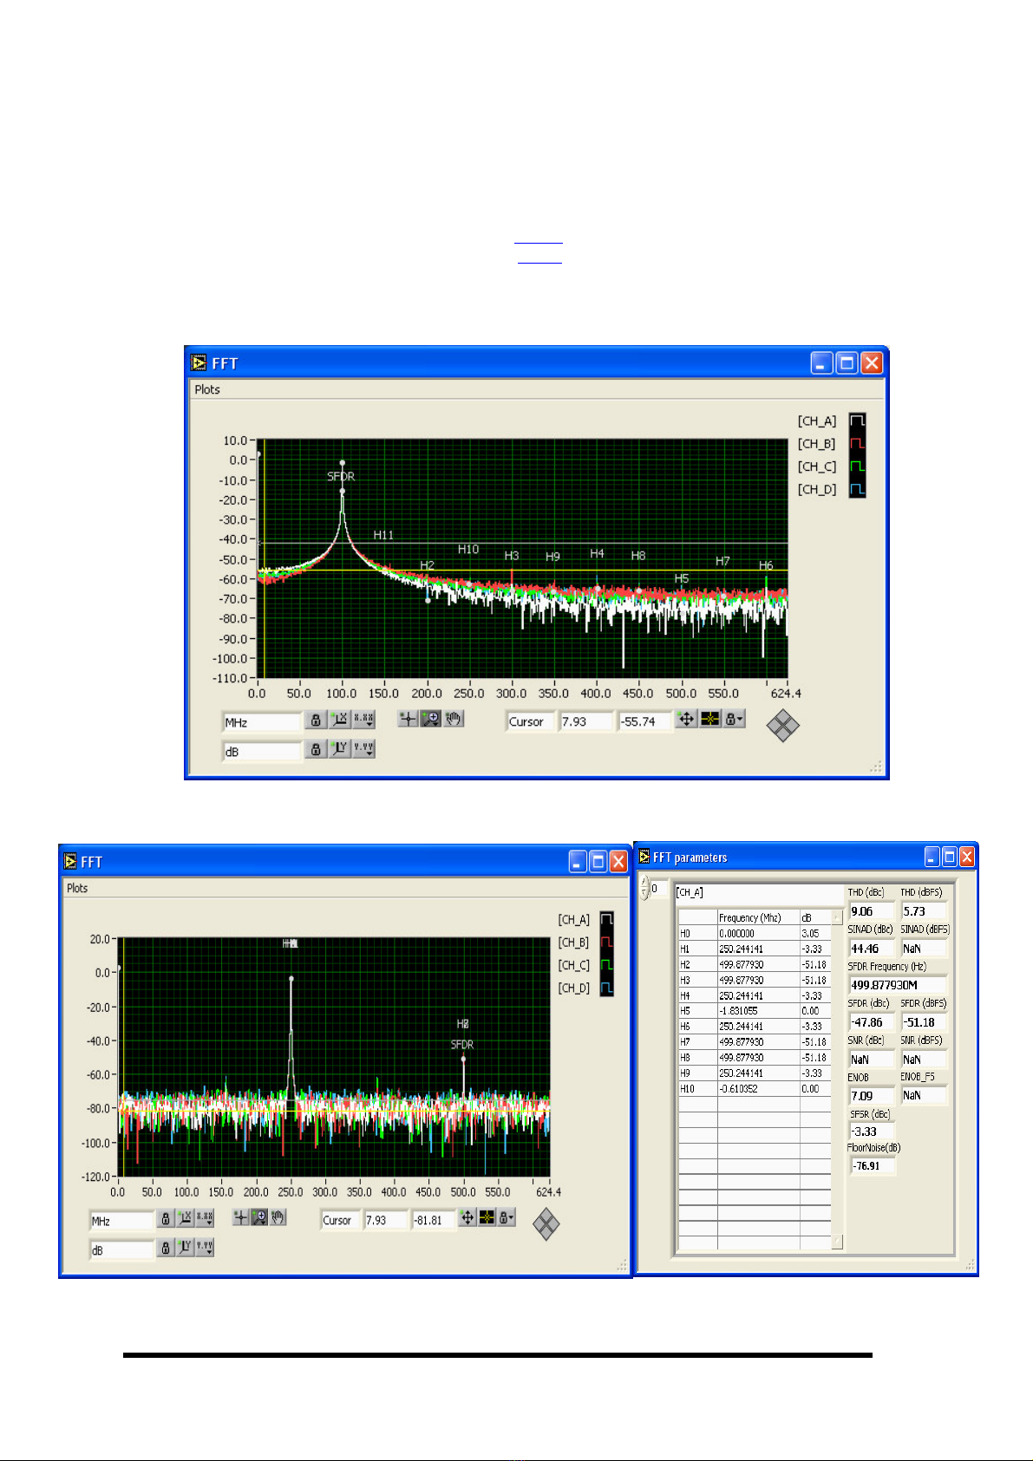Toggle Y-axis lock in lower FFT window

(166, 1248)
